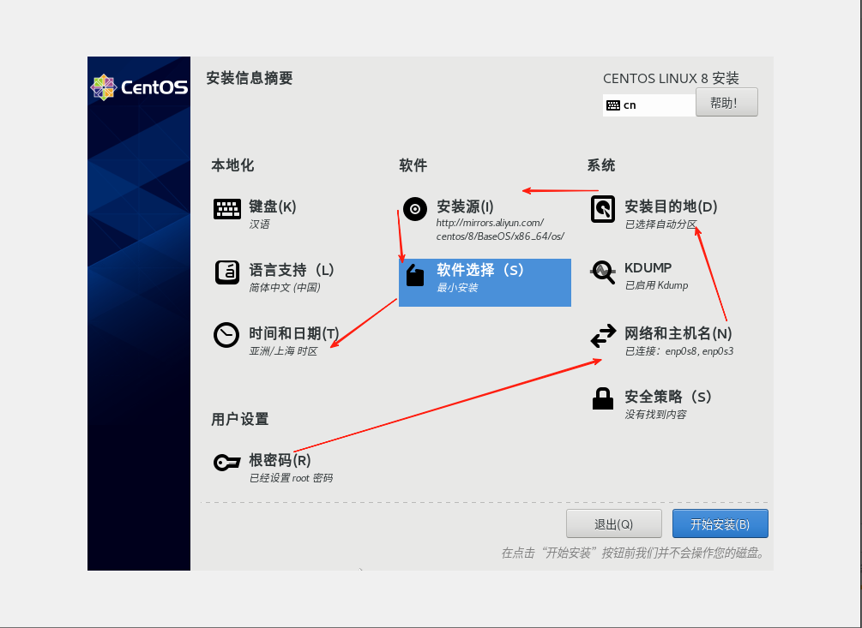Click the padlock icon for 安全策略
Viewport: 862px width, 628px height.
[x=604, y=399]
